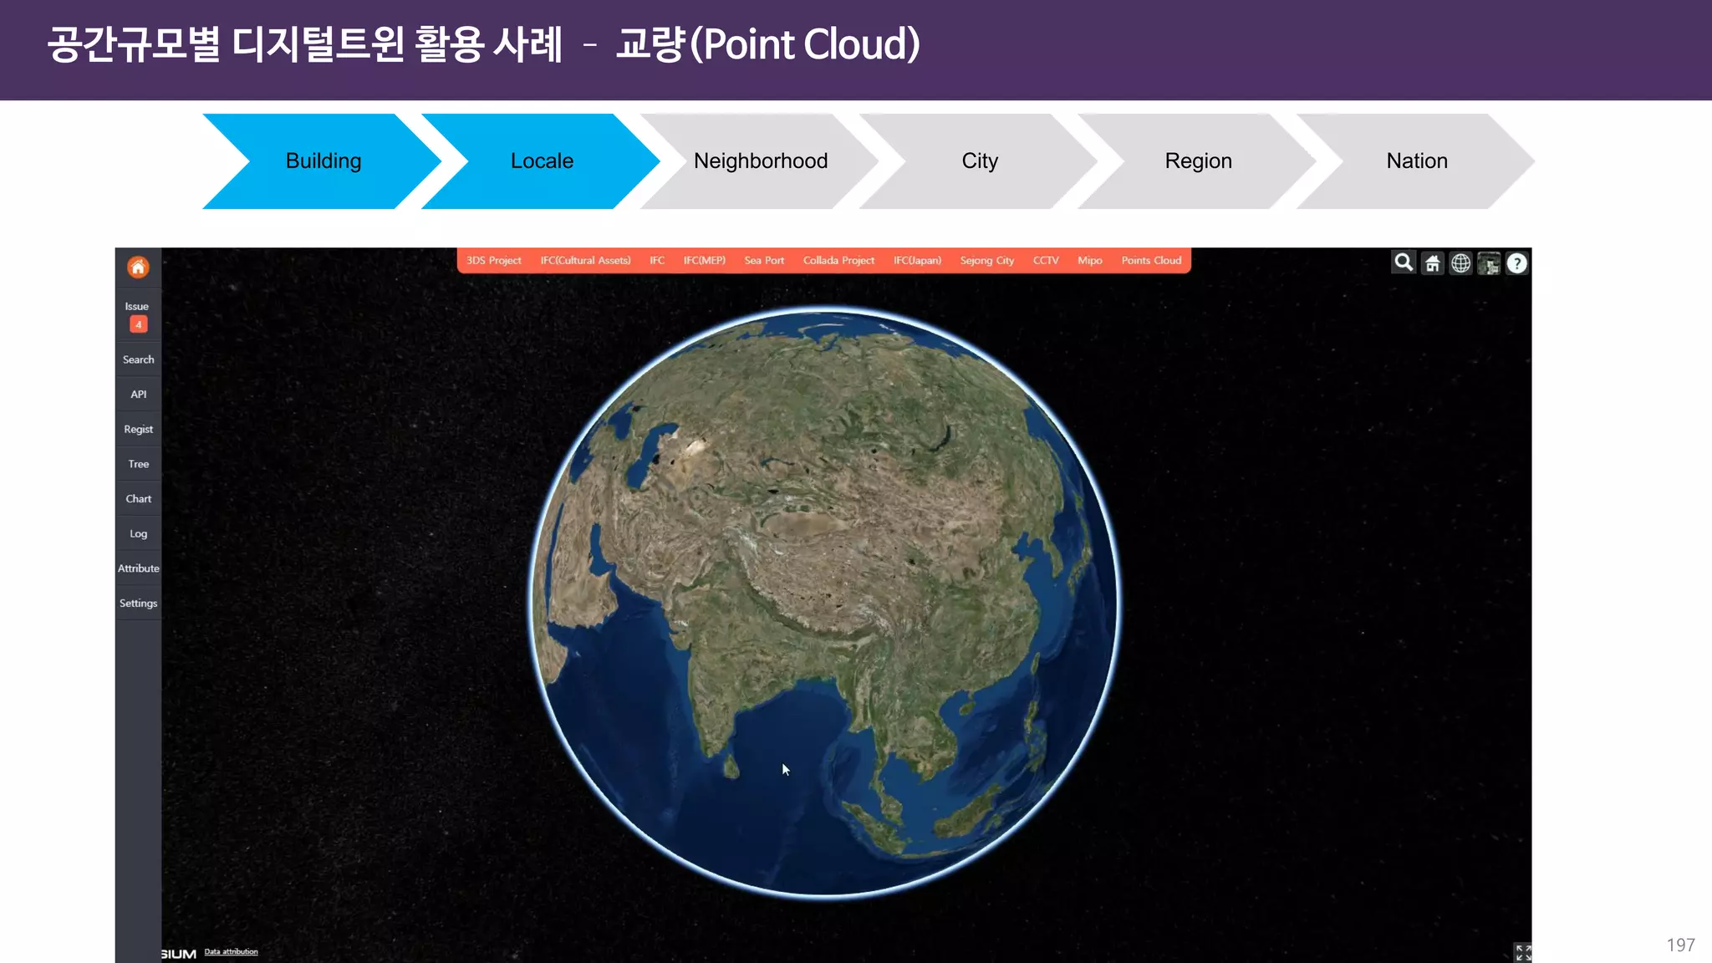
Task: Open the search magnifier tool
Action: [1404, 263]
